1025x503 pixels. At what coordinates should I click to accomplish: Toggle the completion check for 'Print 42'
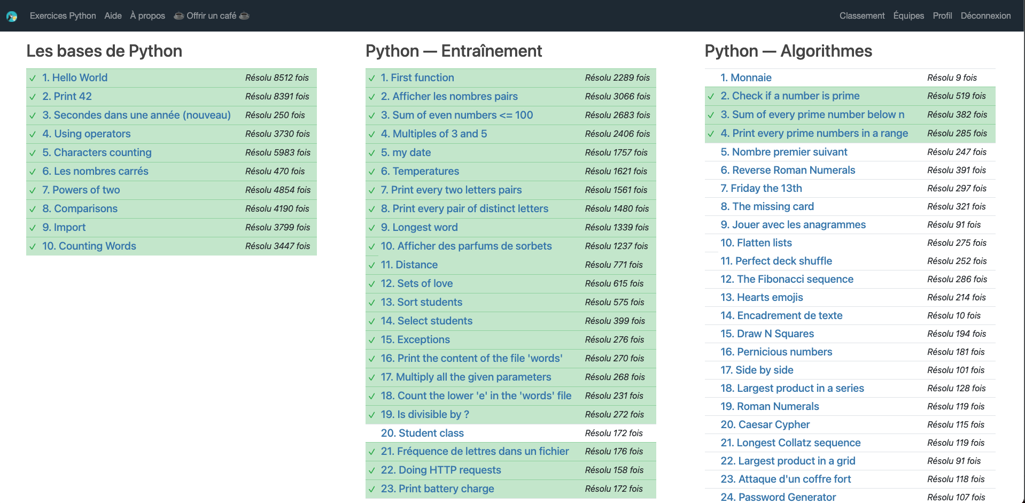point(33,97)
